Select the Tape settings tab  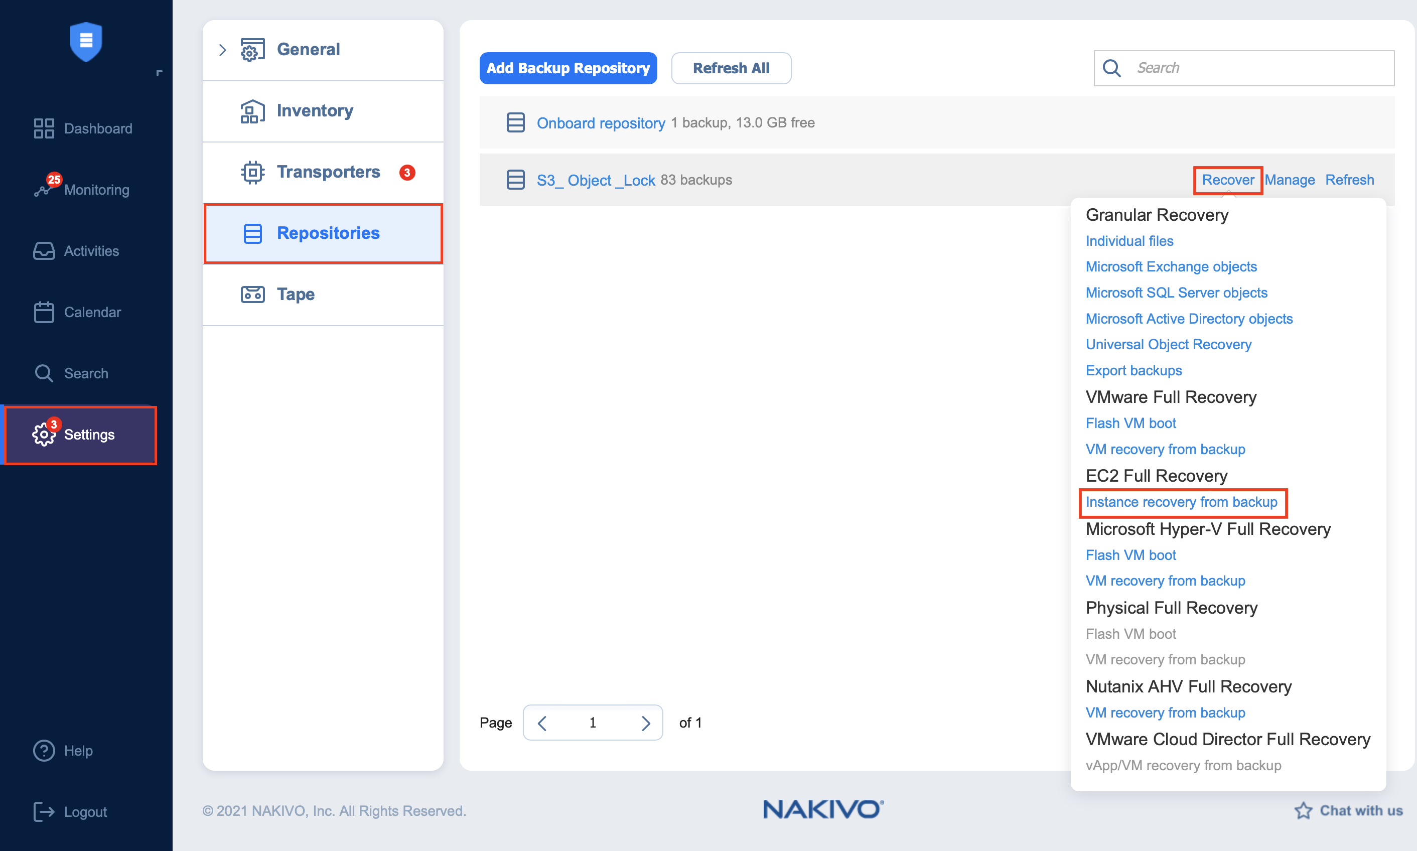[x=323, y=294]
